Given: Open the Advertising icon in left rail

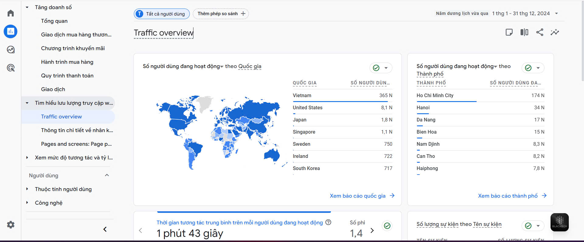Looking at the screenshot, I should pyautogui.click(x=11, y=68).
